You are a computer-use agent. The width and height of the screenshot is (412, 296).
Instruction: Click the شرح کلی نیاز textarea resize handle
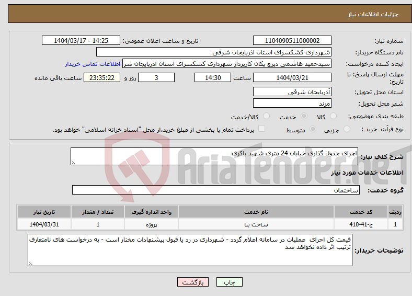pyautogui.click(x=73, y=163)
